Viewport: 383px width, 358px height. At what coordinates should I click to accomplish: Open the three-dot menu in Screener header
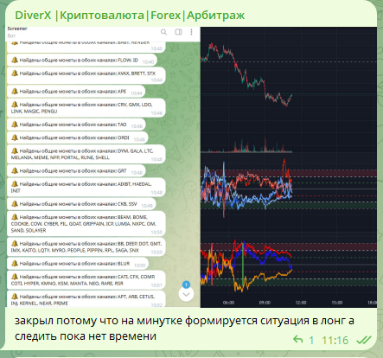(191, 32)
